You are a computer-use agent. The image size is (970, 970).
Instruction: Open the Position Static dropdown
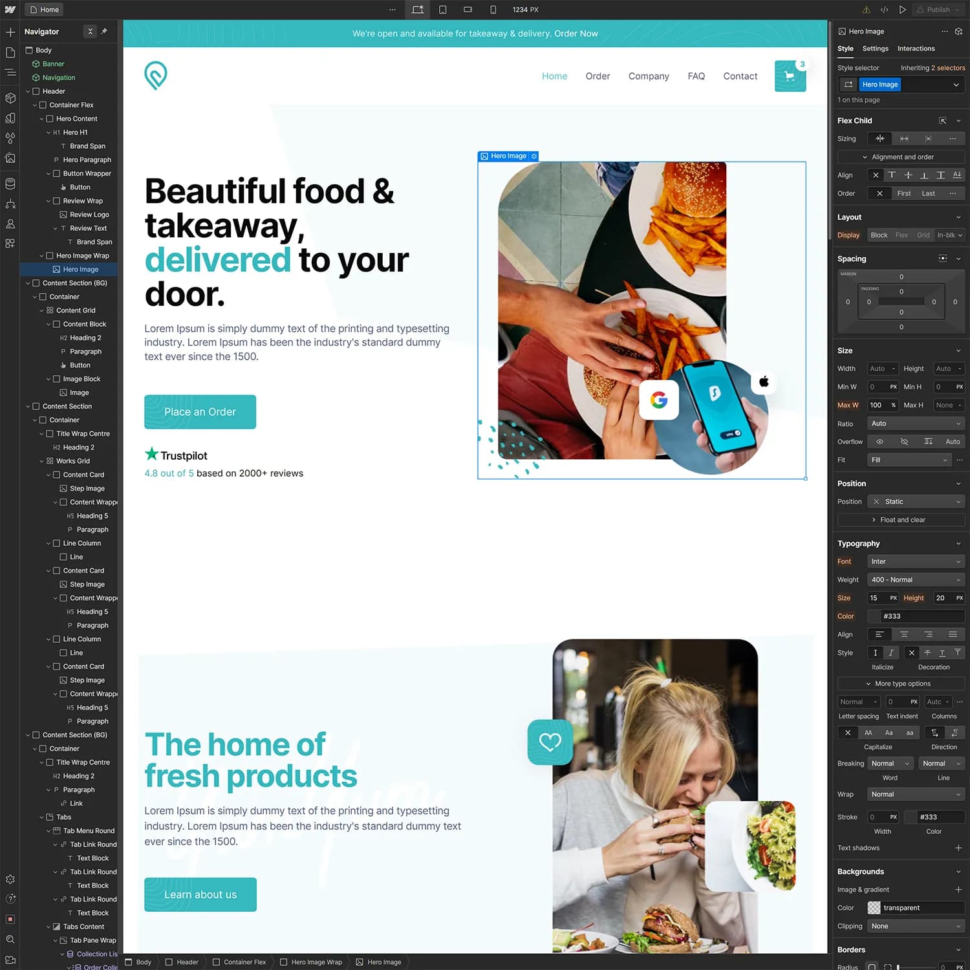[x=915, y=501]
